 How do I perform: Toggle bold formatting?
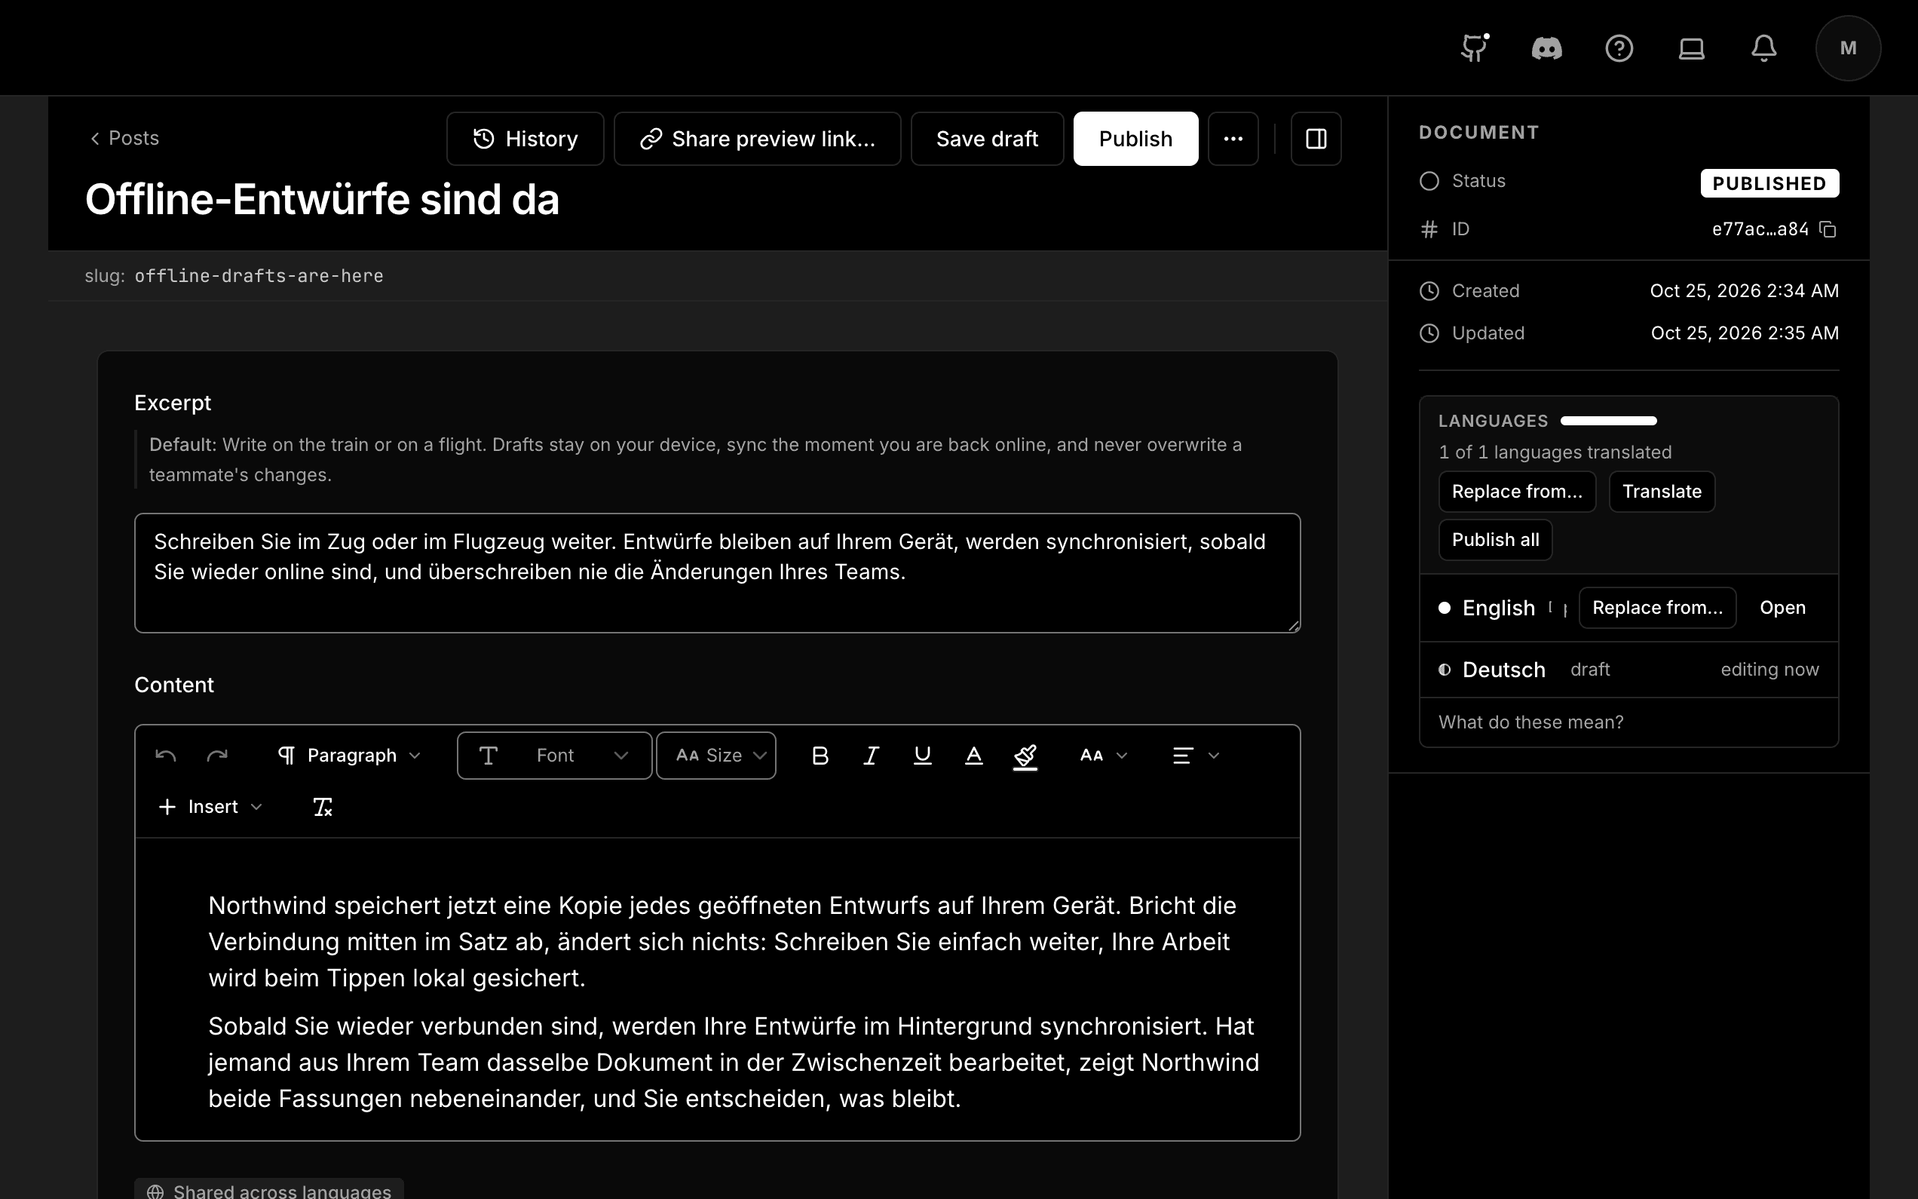[x=820, y=756]
